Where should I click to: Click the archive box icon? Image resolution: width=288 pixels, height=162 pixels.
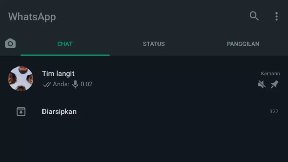click(x=21, y=111)
